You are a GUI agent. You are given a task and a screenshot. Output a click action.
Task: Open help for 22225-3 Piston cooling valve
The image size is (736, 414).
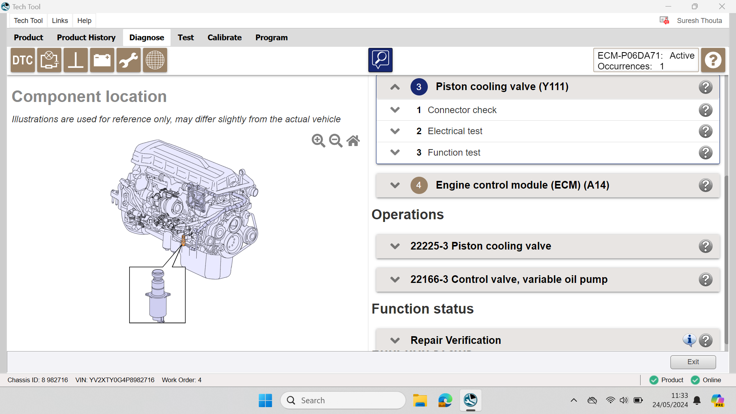tap(705, 246)
